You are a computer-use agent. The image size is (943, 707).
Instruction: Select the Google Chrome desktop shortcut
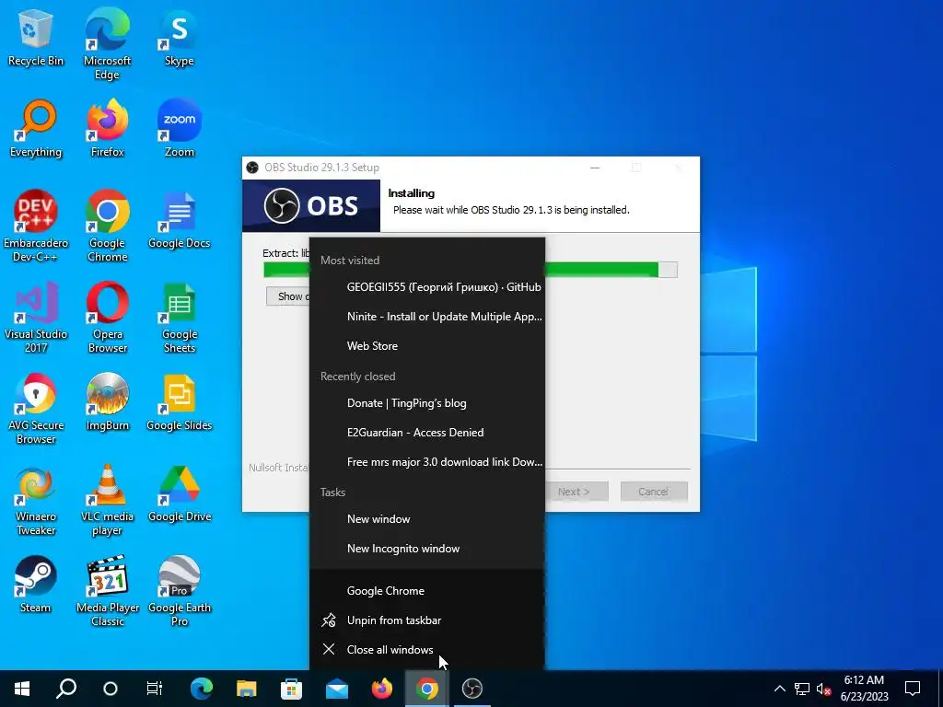pyautogui.click(x=107, y=226)
